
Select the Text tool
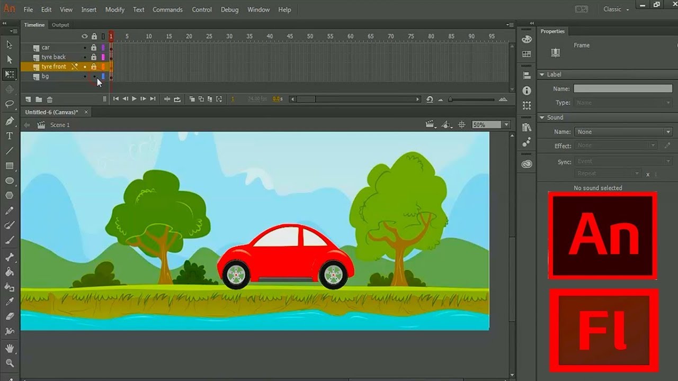pyautogui.click(x=10, y=136)
